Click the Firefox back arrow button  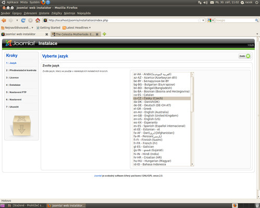(4, 20)
